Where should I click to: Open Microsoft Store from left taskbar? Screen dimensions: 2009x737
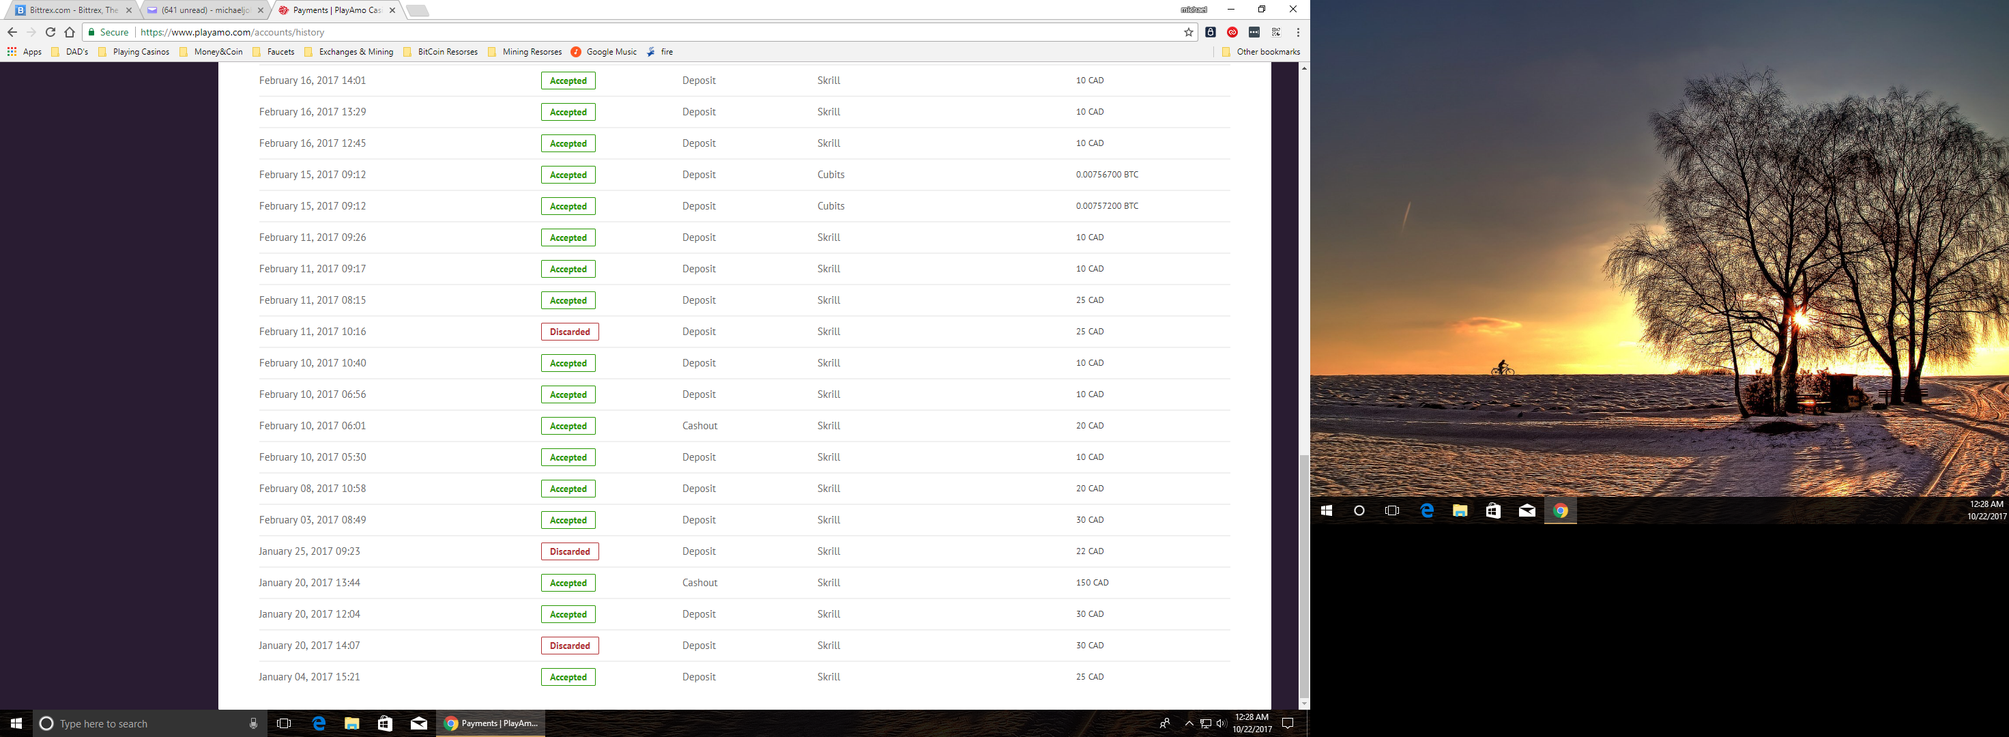[386, 724]
